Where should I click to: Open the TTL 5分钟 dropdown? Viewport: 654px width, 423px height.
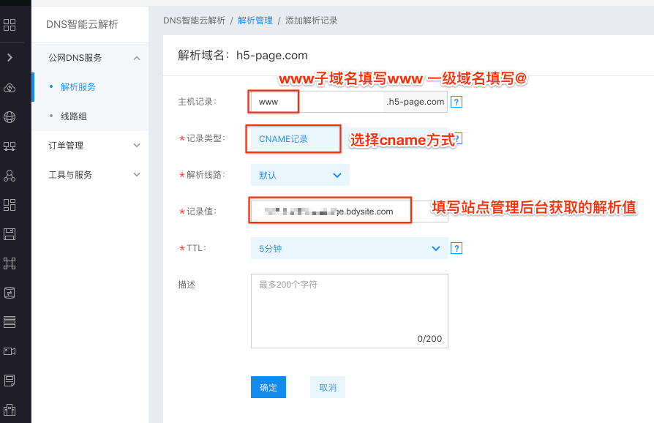click(x=348, y=249)
